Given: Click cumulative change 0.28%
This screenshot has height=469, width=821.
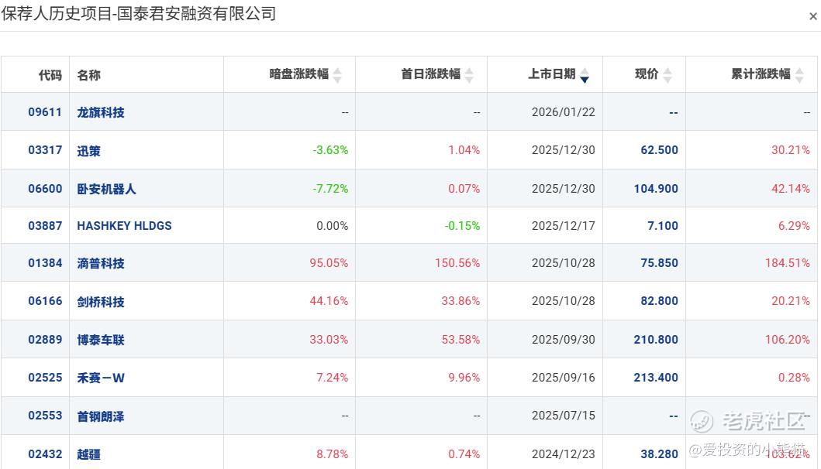Looking at the screenshot, I should pos(794,378).
